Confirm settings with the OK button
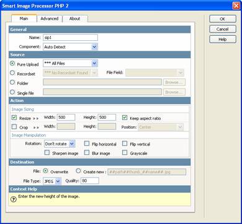 coord(223,19)
